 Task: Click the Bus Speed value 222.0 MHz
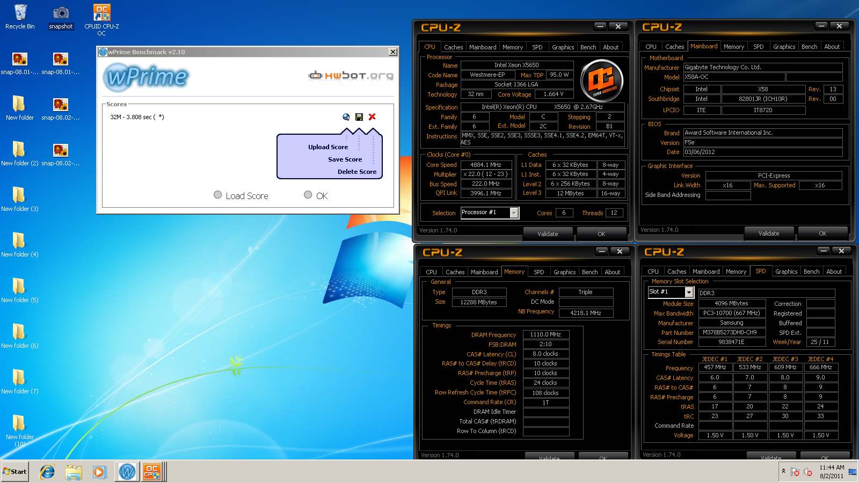[x=486, y=184]
